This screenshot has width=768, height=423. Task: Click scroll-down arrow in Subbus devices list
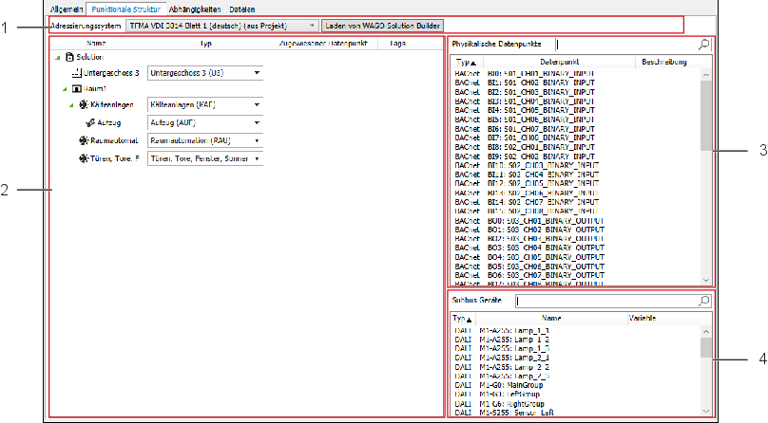pyautogui.click(x=706, y=411)
